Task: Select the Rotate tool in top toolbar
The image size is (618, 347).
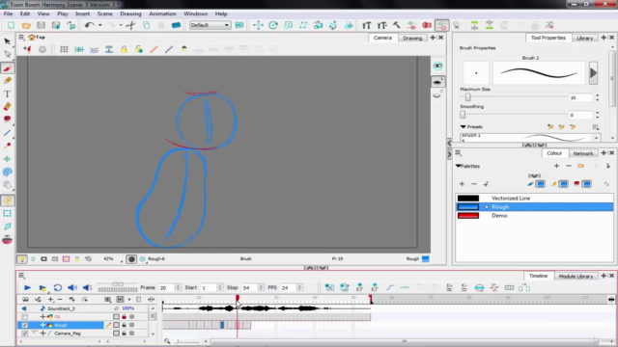Action: click(x=273, y=25)
